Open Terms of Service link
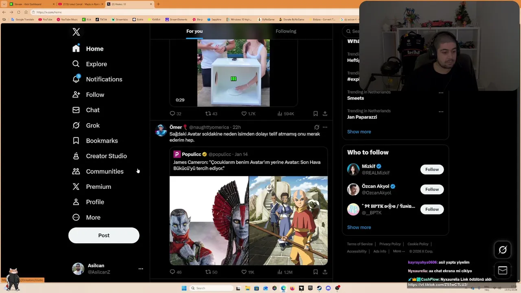Screen dimensions: 521x293 coord(360,244)
